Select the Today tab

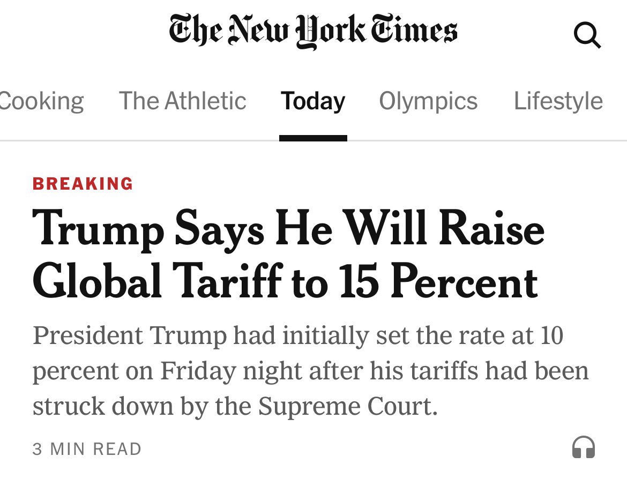coord(313,101)
